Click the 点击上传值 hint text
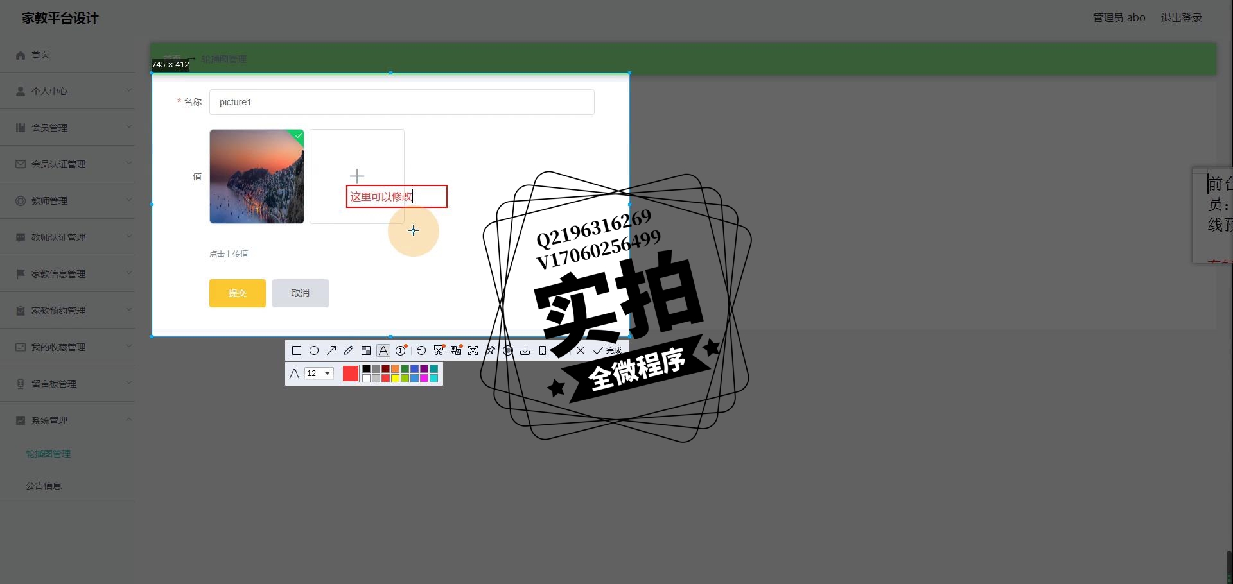1233x584 pixels. [229, 254]
